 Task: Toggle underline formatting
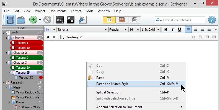point(179,29)
